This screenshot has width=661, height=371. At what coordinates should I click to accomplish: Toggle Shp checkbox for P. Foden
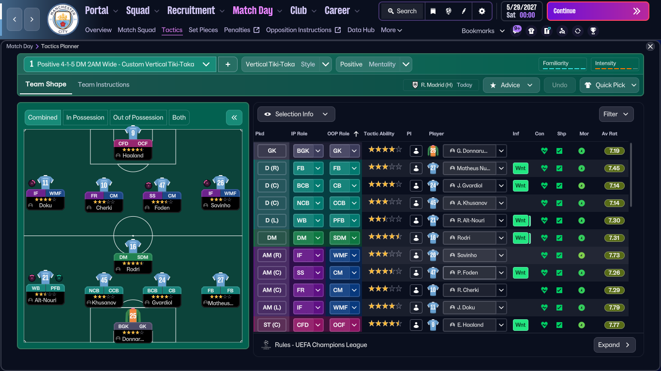[559, 273]
